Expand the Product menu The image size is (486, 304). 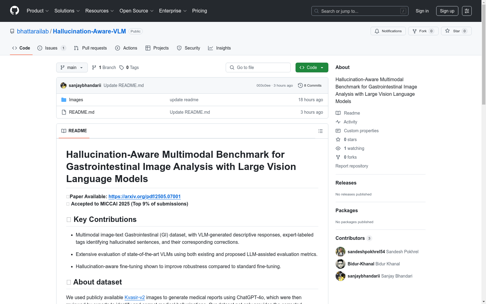coord(38,11)
